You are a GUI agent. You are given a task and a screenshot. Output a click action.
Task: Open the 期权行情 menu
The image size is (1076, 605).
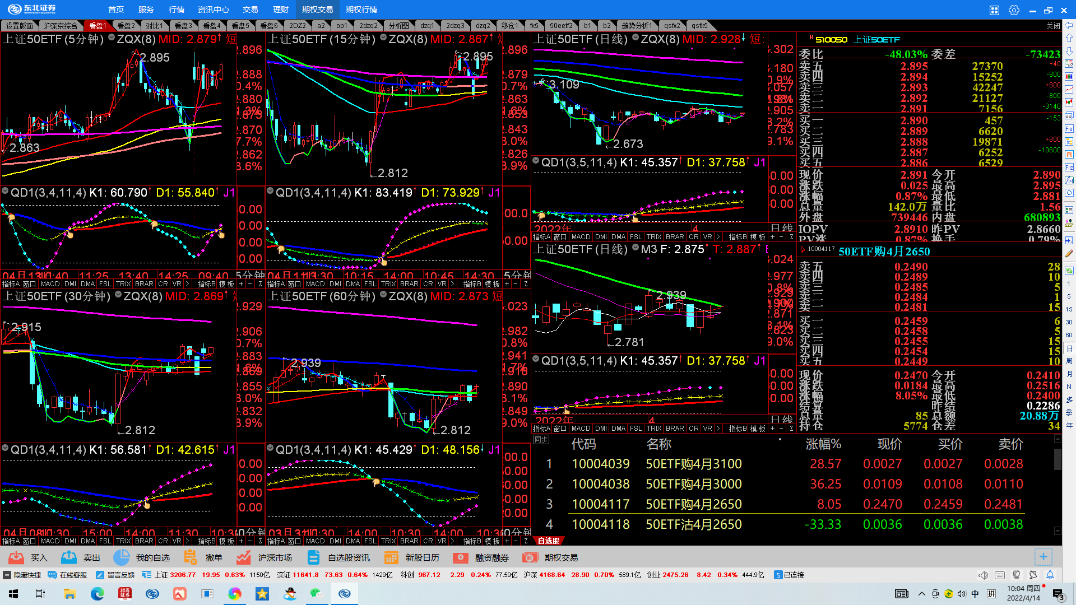point(361,10)
